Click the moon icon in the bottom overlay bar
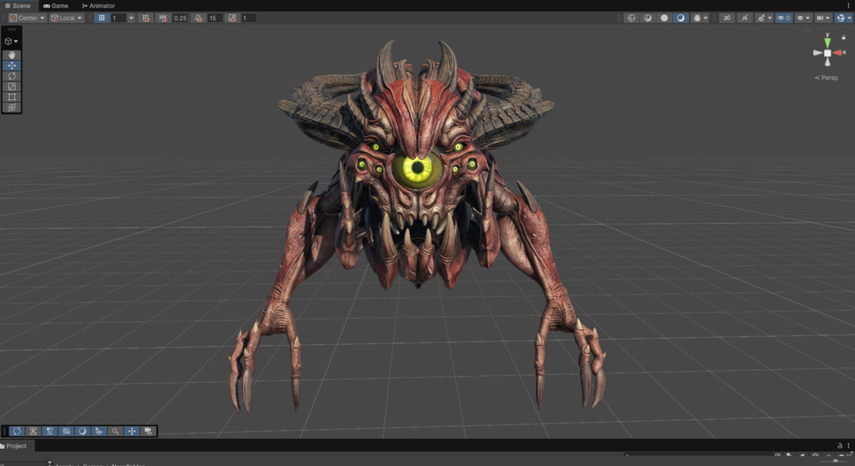 tap(83, 431)
